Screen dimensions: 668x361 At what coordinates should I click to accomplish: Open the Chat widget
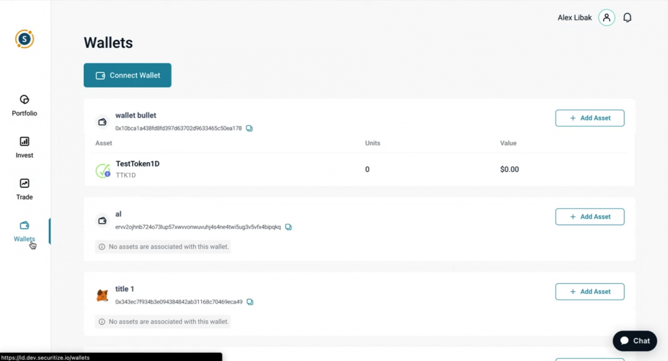pyautogui.click(x=635, y=341)
